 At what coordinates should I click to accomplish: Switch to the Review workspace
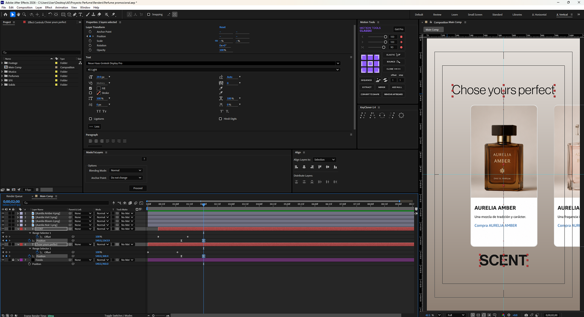(x=437, y=15)
